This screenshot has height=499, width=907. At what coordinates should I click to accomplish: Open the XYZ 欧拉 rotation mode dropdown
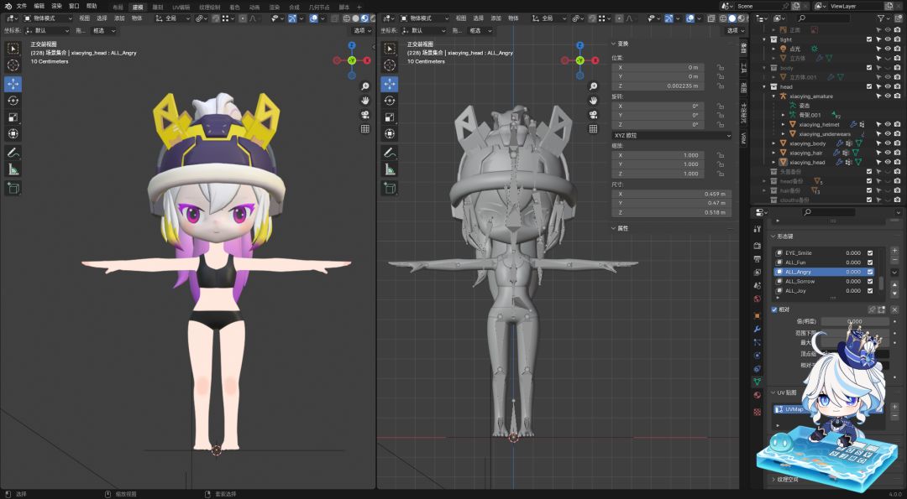pyautogui.click(x=672, y=135)
